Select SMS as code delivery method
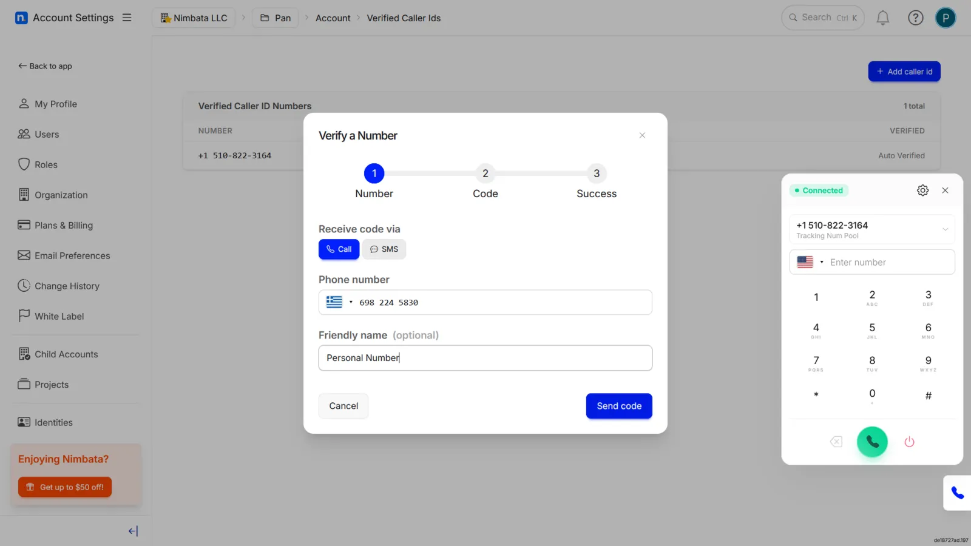971x546 pixels. click(x=384, y=249)
